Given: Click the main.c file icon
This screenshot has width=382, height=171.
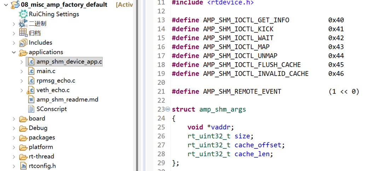Looking at the screenshot, I should (x=31, y=71).
